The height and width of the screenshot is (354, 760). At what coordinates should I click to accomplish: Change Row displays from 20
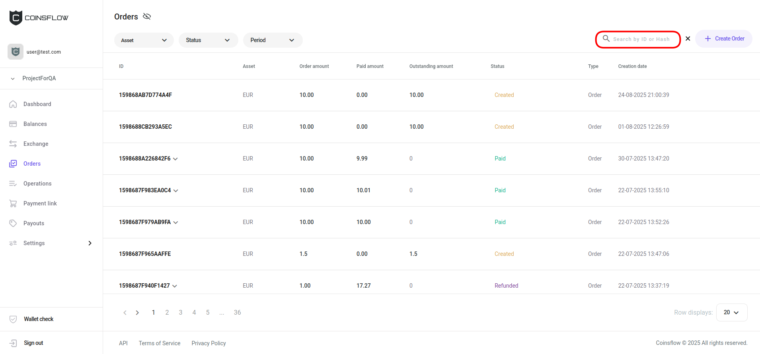(731, 312)
